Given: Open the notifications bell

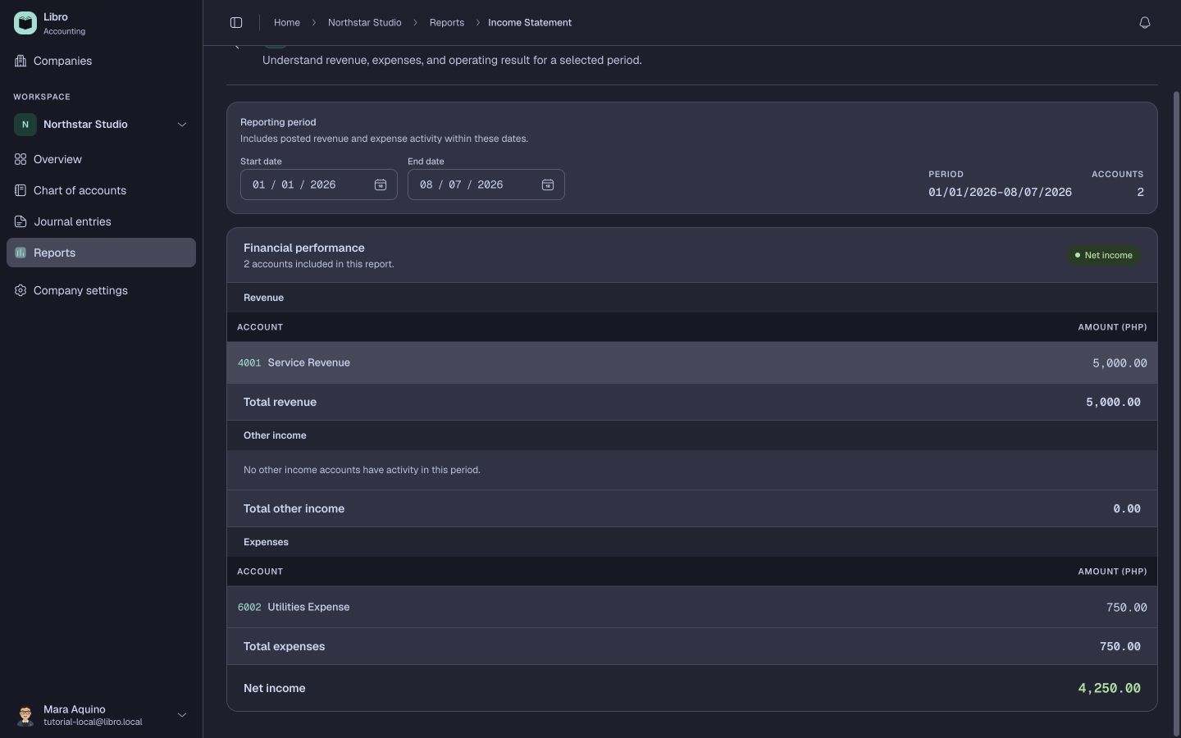Looking at the screenshot, I should (1145, 23).
